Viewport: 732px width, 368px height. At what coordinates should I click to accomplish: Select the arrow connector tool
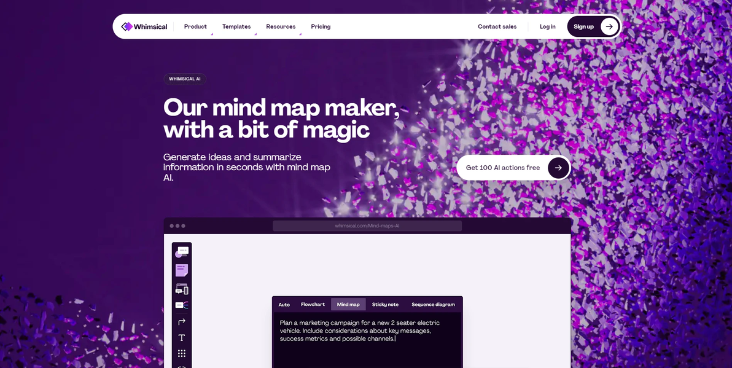coord(182,321)
